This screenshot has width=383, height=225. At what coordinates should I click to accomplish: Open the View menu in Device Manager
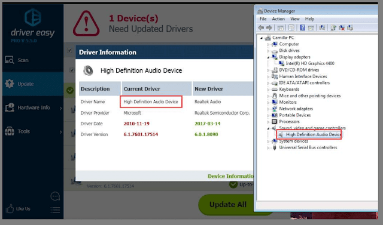(295, 19)
